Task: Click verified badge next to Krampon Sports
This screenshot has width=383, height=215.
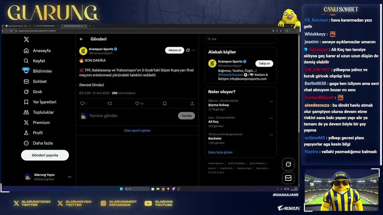Action: point(115,49)
